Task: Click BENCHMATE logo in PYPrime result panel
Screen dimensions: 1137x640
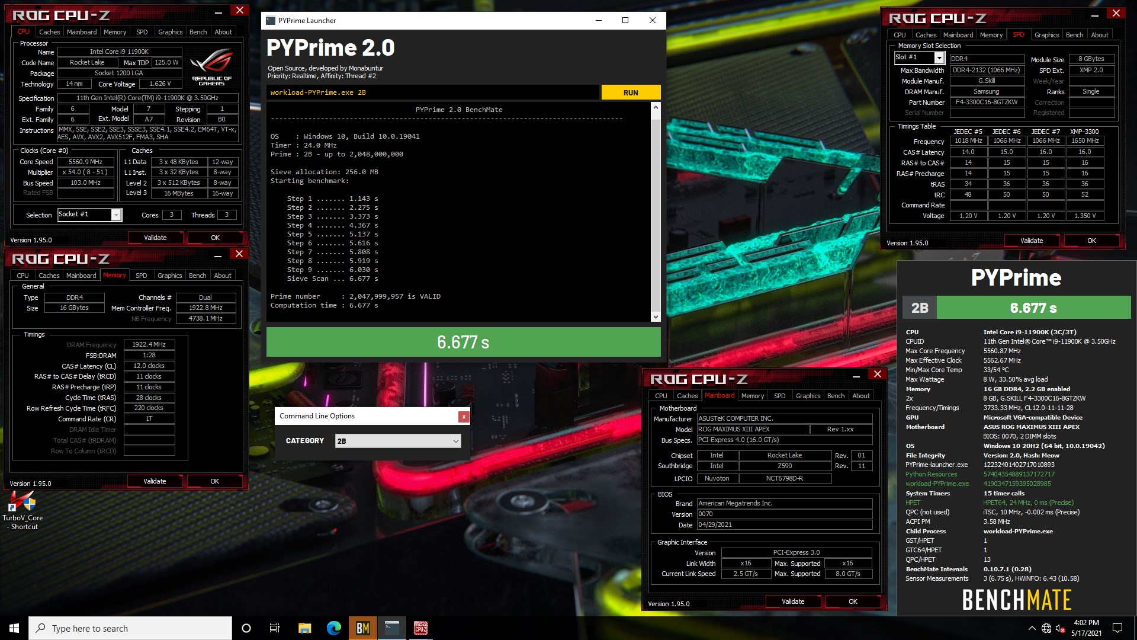Action: (1016, 600)
